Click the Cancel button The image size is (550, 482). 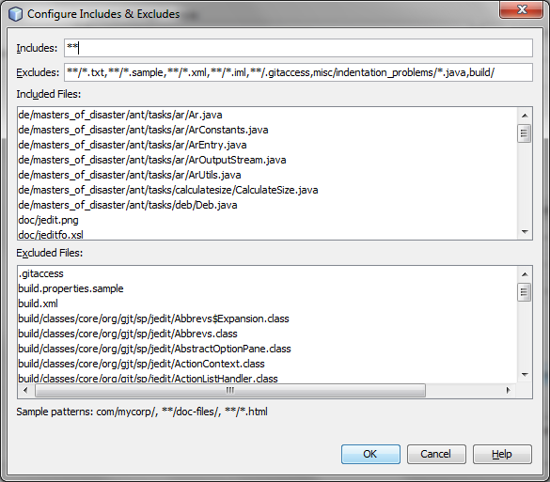coord(436,454)
